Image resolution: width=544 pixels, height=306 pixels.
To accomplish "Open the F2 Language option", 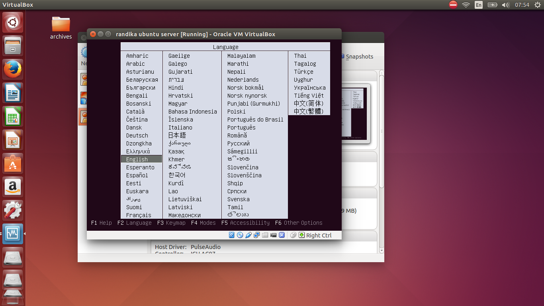I will click(135, 223).
